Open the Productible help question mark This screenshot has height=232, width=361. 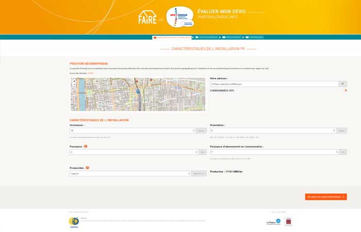pyautogui.click(x=88, y=168)
